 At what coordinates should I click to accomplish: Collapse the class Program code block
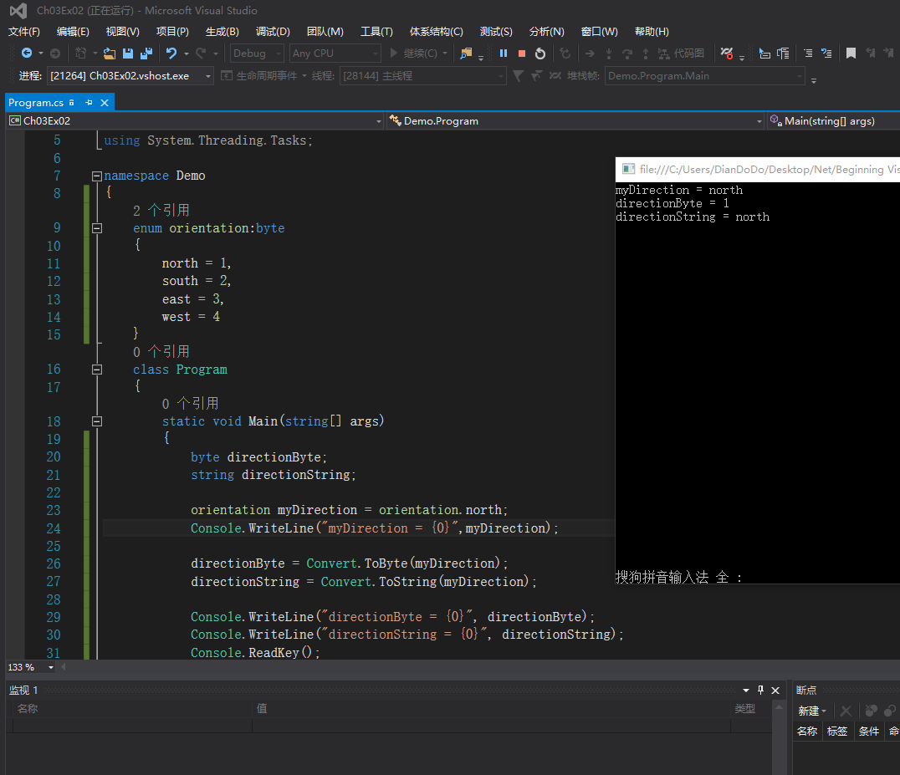click(x=97, y=370)
